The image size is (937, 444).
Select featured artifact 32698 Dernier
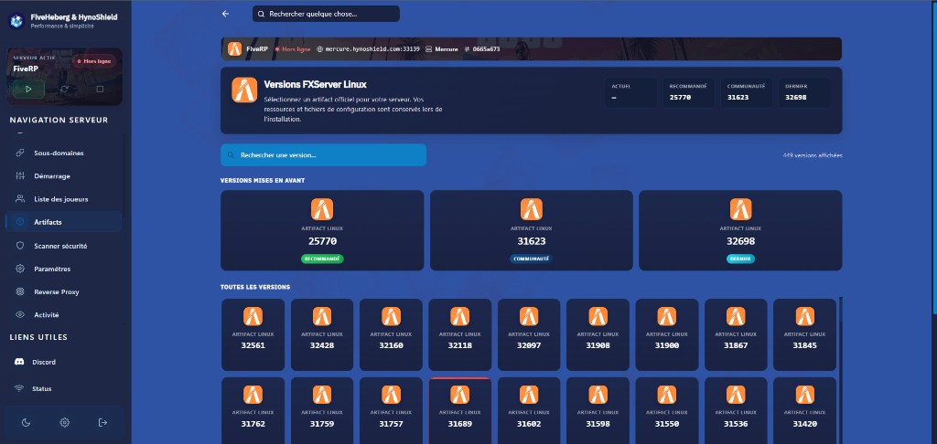point(740,230)
